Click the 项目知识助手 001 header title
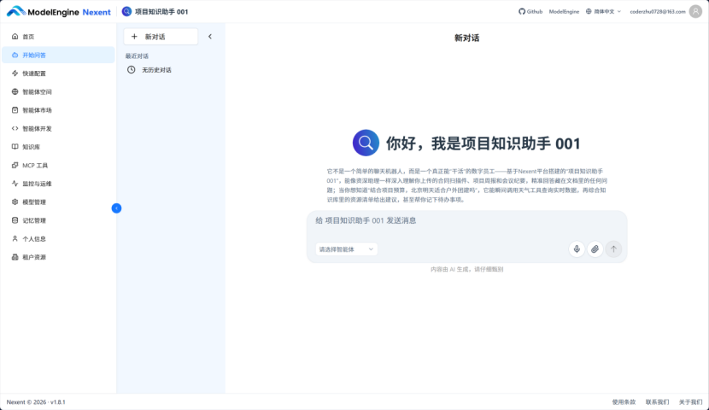The height and width of the screenshot is (410, 709). [x=161, y=12]
